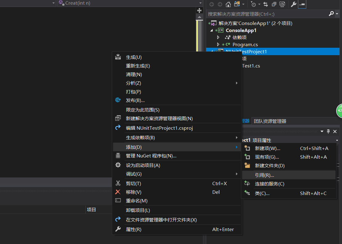Switch to 团队资源管理器 tab

270,121
